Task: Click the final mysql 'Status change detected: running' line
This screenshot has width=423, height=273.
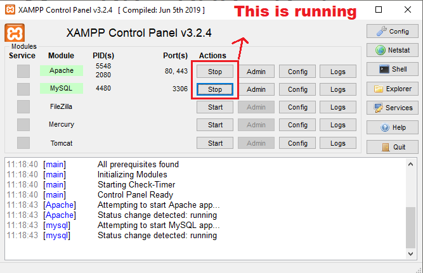Action: (x=157, y=236)
